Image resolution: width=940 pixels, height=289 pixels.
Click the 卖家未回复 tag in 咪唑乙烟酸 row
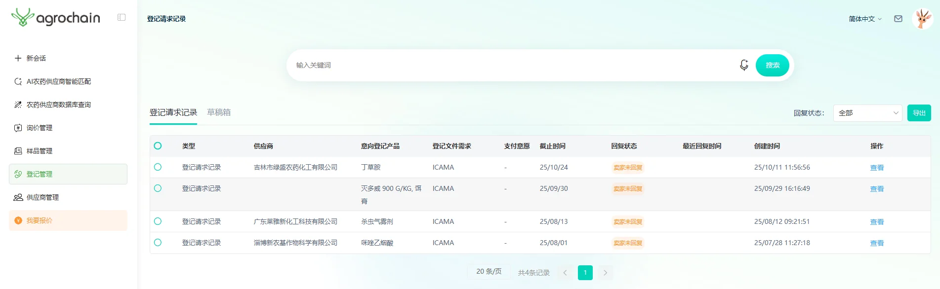[x=628, y=243]
